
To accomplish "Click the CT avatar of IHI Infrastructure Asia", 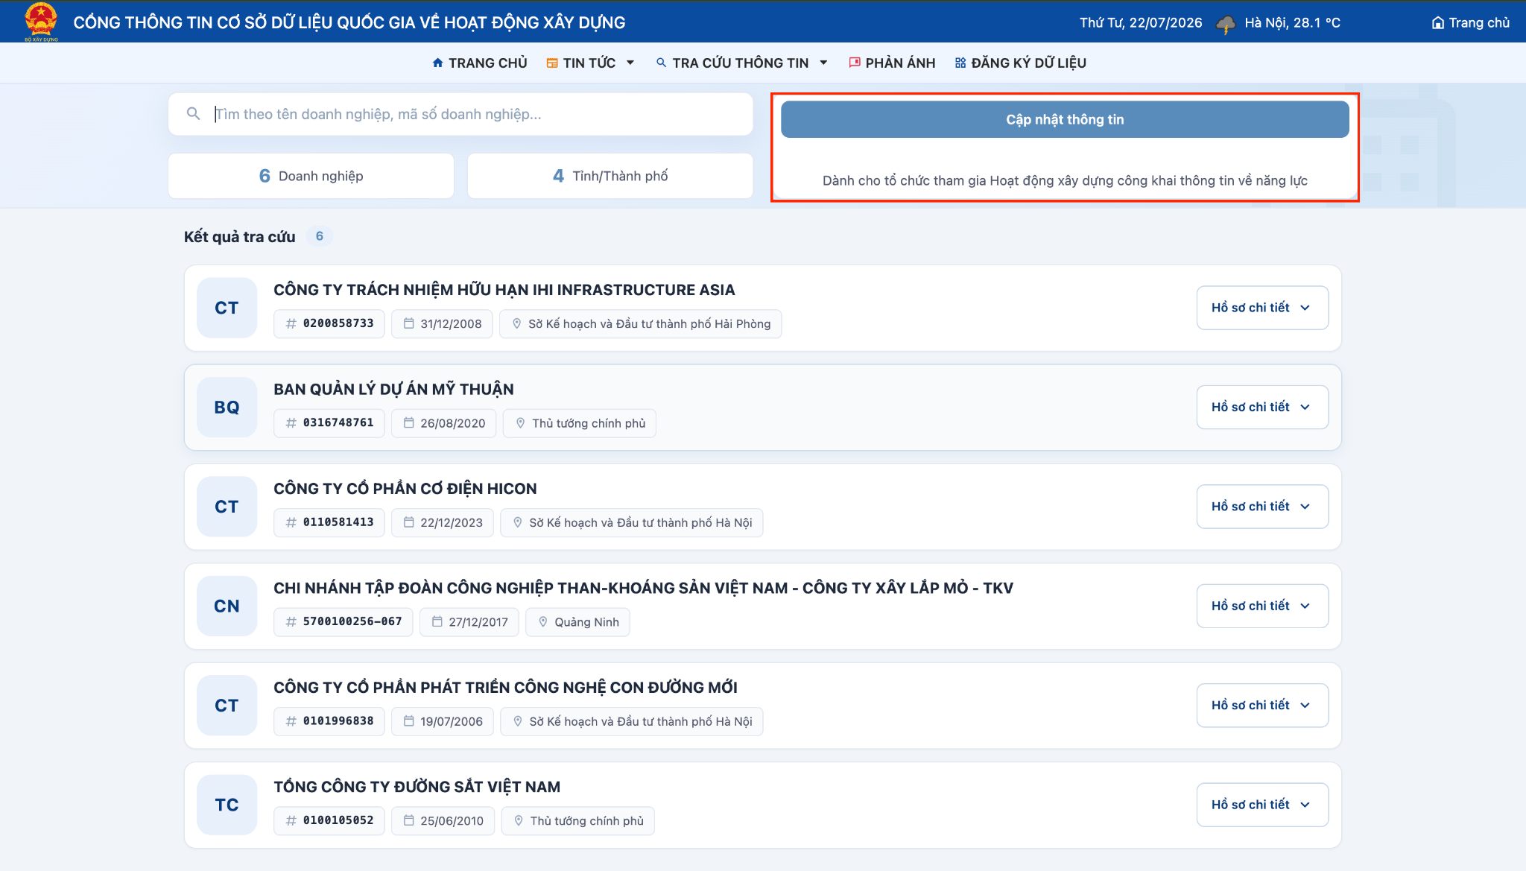I will [x=227, y=308].
